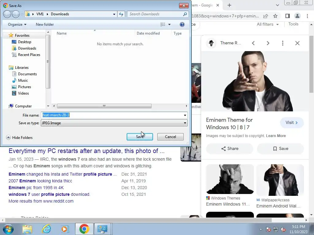The width and height of the screenshot is (314, 235).
Task: Open Music library
Action: pyautogui.click(x=23, y=80)
